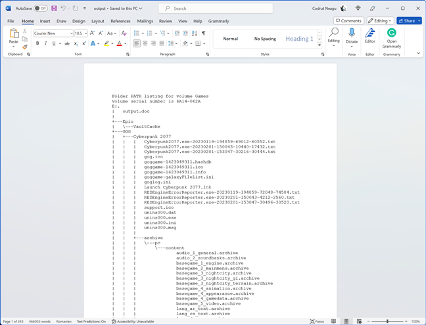Show paragraph marks pilcrow toggle
Image resolution: width=426 pixels, height=325 pixels.
pyautogui.click(x=204, y=33)
